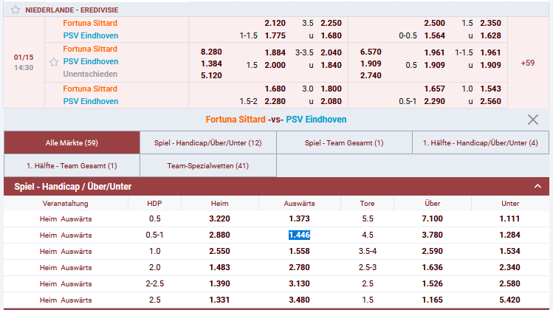Bet over 2.5-3 goals at 1.636

pyautogui.click(x=432, y=267)
